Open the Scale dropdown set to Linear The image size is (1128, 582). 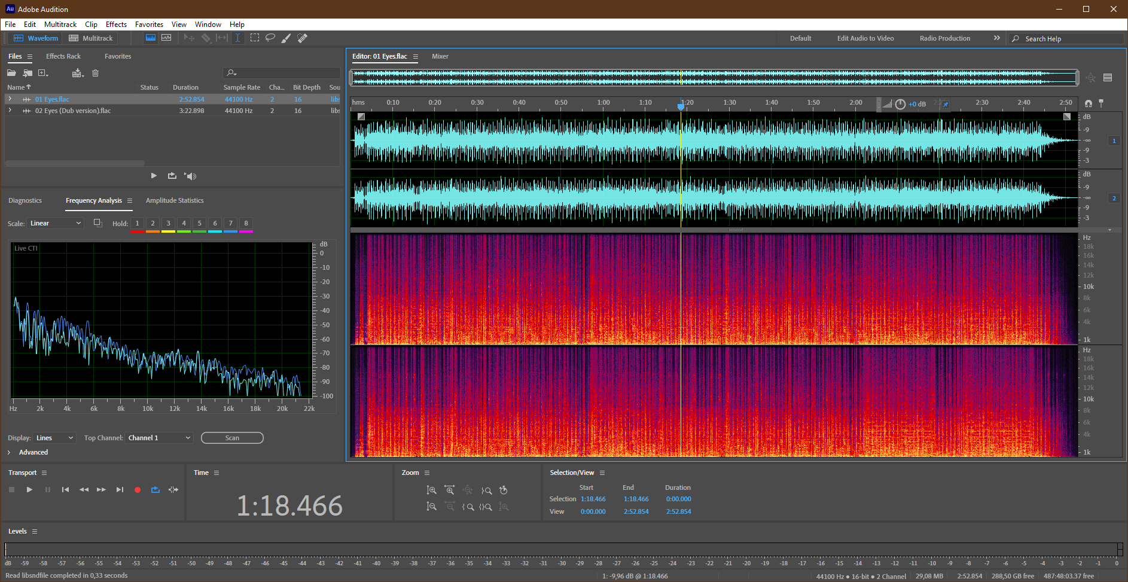point(55,223)
